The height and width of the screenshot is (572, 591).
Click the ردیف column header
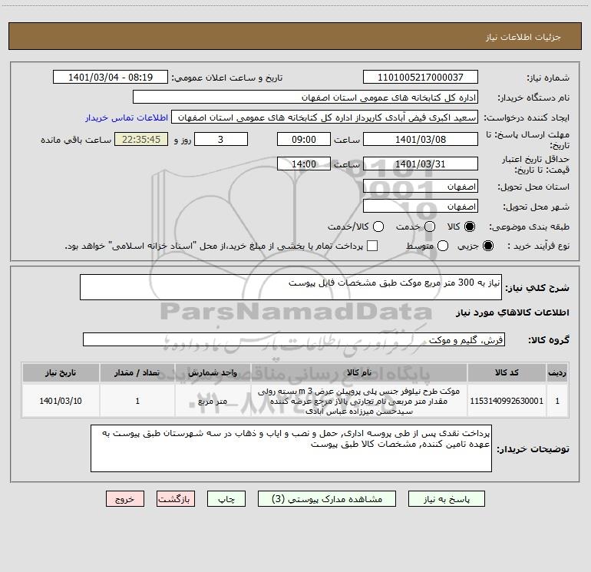tap(557, 372)
